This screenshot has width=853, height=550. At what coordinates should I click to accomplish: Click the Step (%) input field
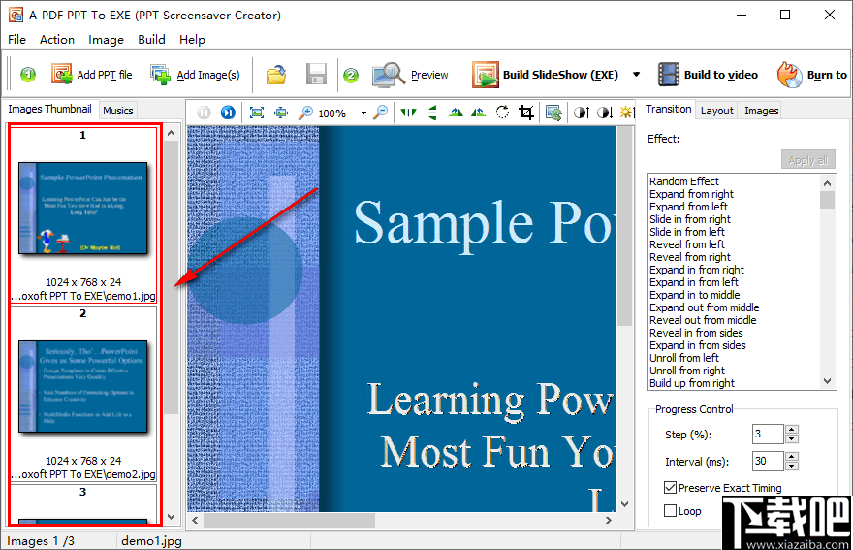tap(768, 434)
